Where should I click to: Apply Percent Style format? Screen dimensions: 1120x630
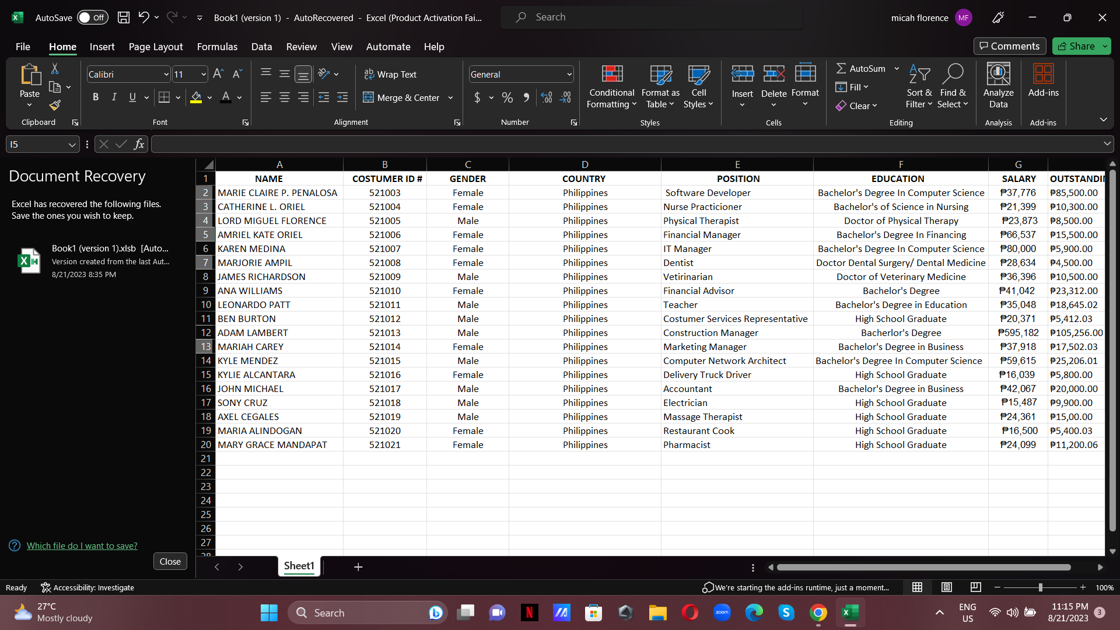(508, 97)
